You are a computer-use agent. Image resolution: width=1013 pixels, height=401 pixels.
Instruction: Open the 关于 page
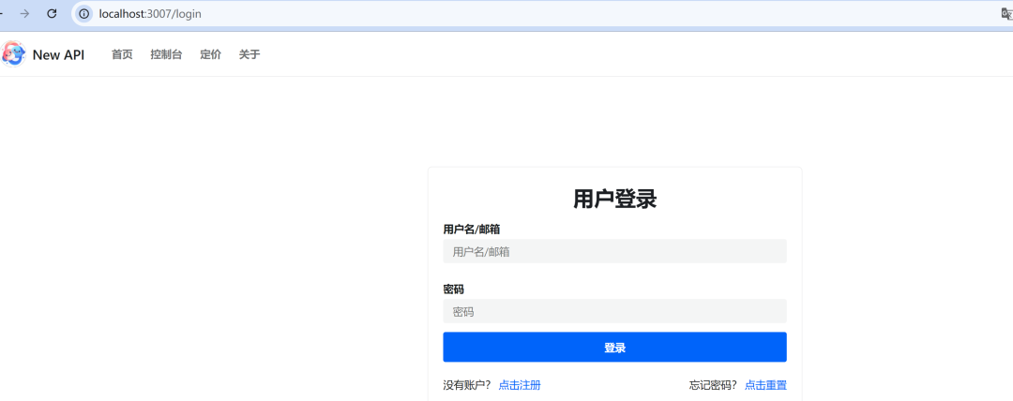(249, 55)
